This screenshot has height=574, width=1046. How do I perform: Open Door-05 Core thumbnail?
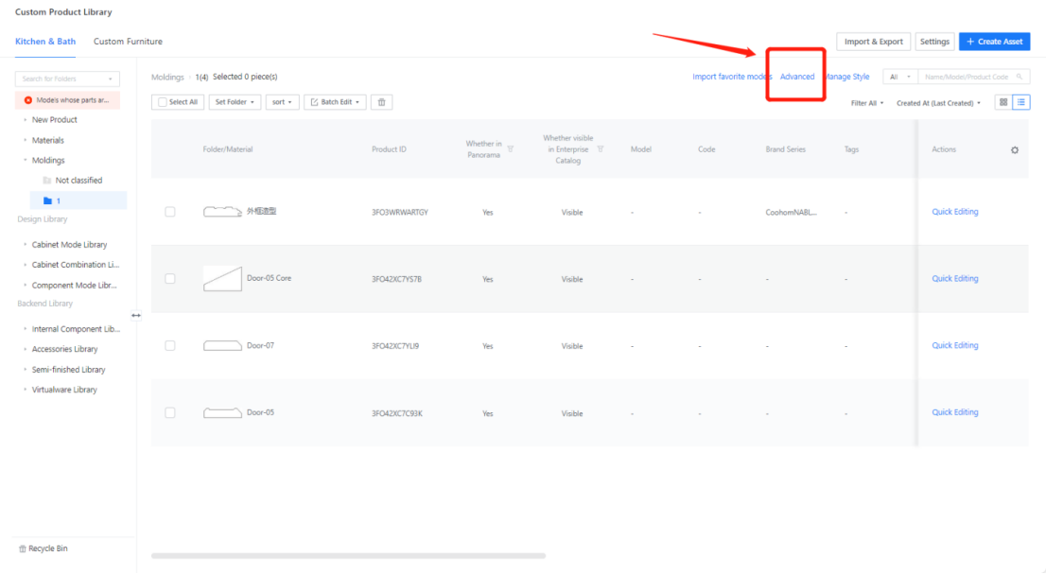click(222, 279)
